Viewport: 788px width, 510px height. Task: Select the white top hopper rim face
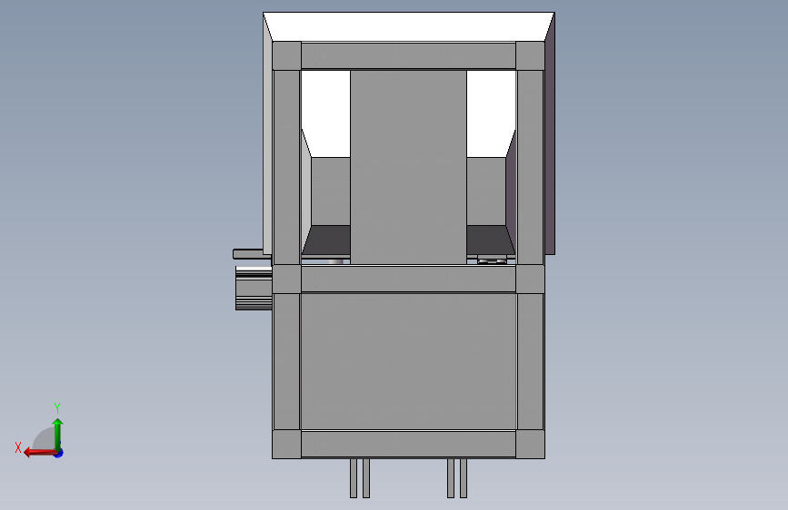pos(409,26)
